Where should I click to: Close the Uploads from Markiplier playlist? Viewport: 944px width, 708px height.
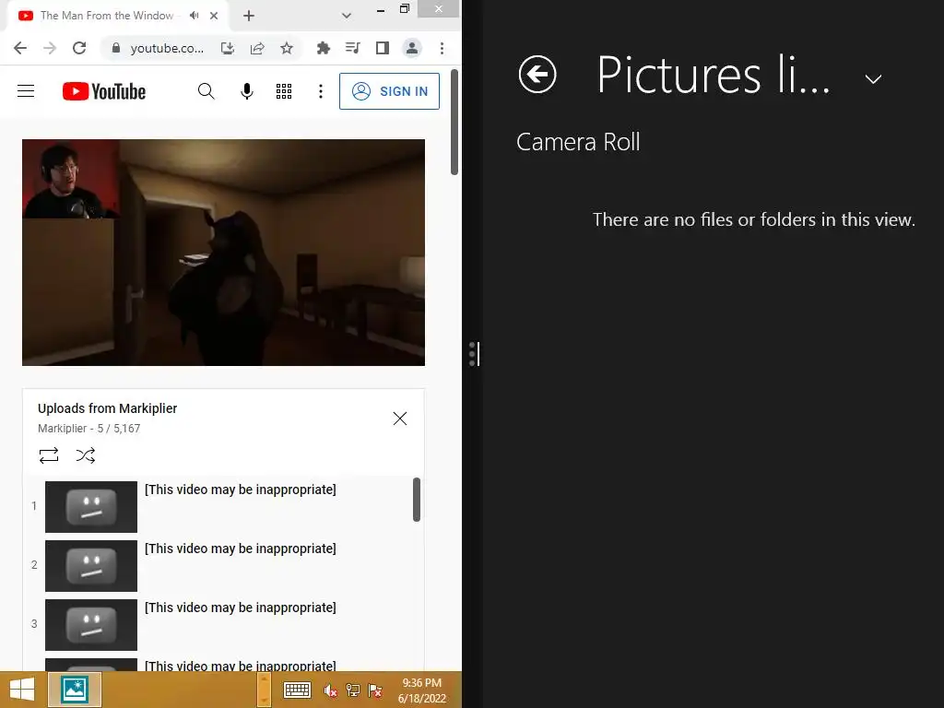point(400,419)
